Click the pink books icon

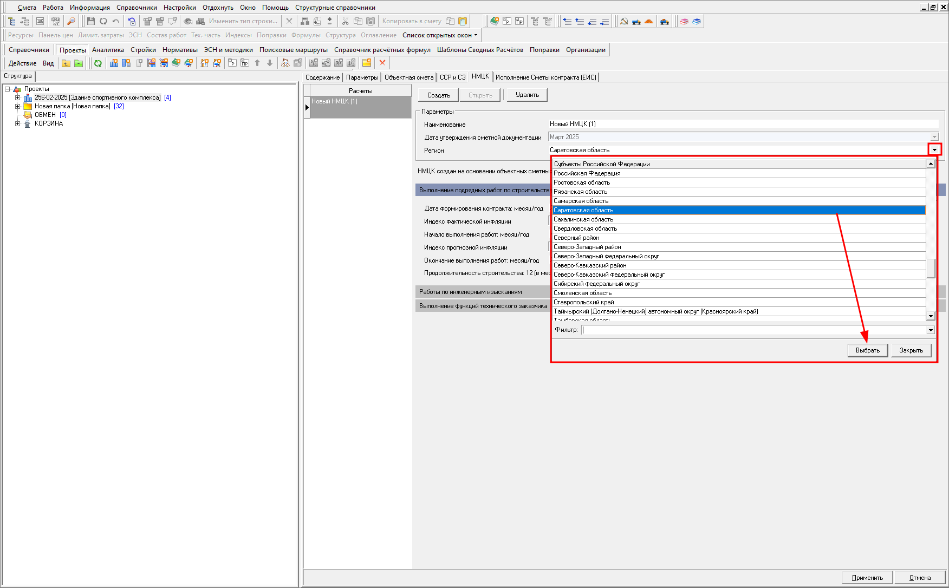coord(684,21)
